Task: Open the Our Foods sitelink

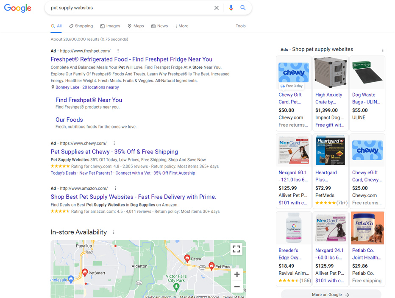Action: click(x=69, y=120)
